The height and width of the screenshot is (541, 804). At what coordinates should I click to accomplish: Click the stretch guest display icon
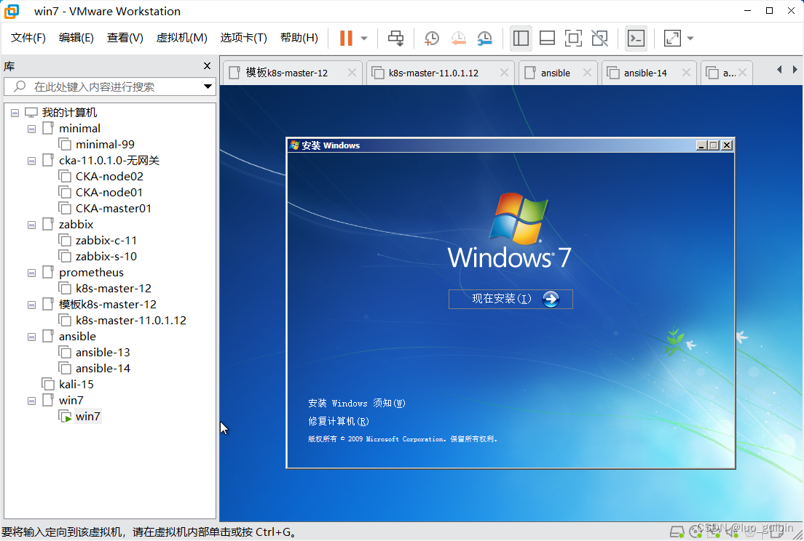[x=672, y=38]
